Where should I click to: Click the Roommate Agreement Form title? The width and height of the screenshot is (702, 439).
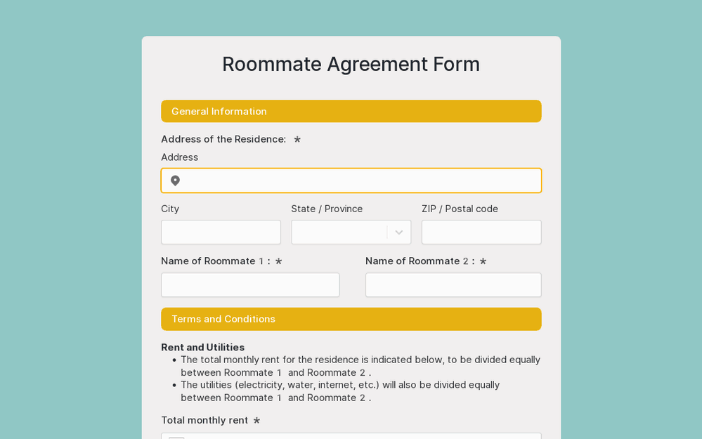[351, 64]
